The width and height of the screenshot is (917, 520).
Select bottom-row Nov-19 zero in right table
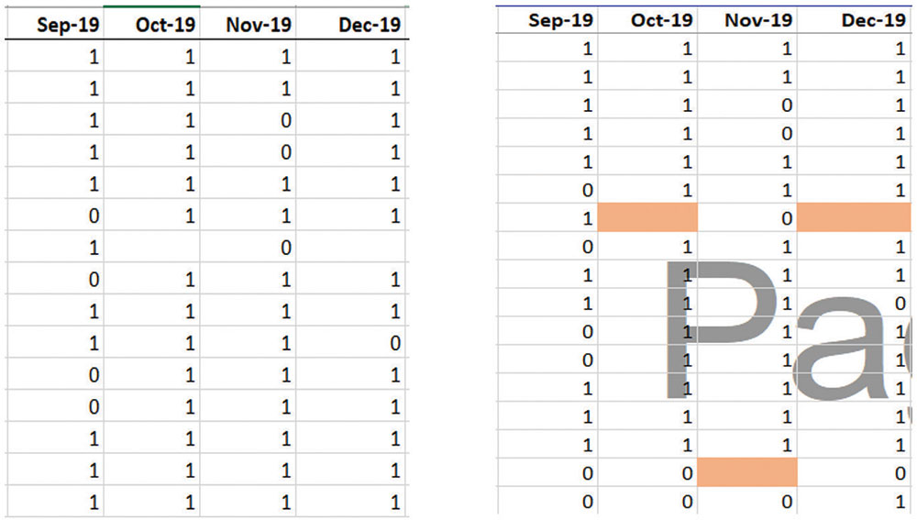[x=786, y=503]
